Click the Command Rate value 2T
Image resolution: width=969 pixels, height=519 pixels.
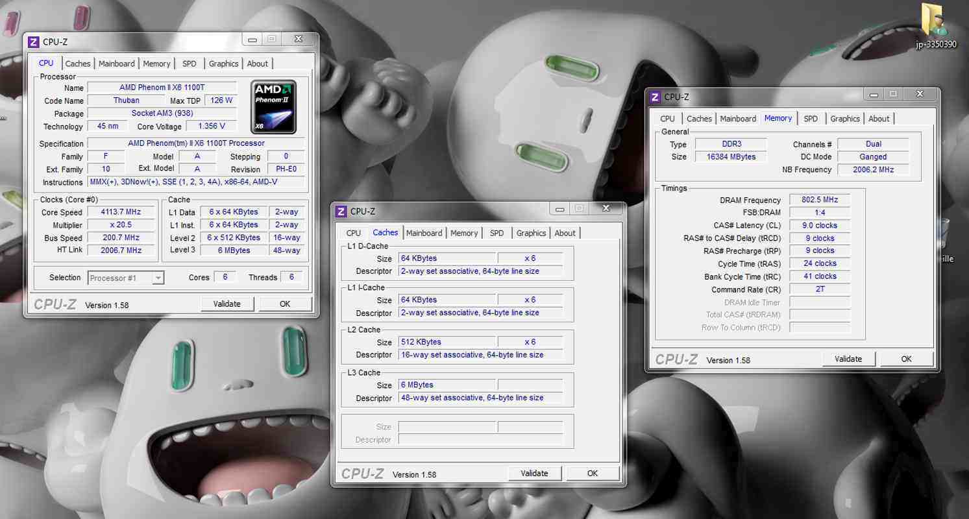(x=820, y=289)
